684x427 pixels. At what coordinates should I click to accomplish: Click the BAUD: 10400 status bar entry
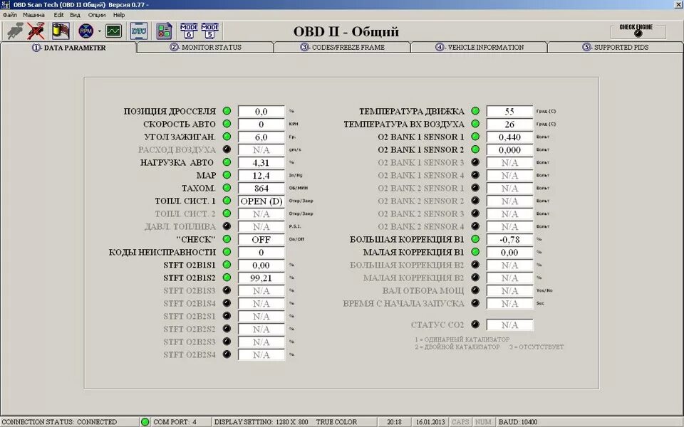(x=518, y=422)
